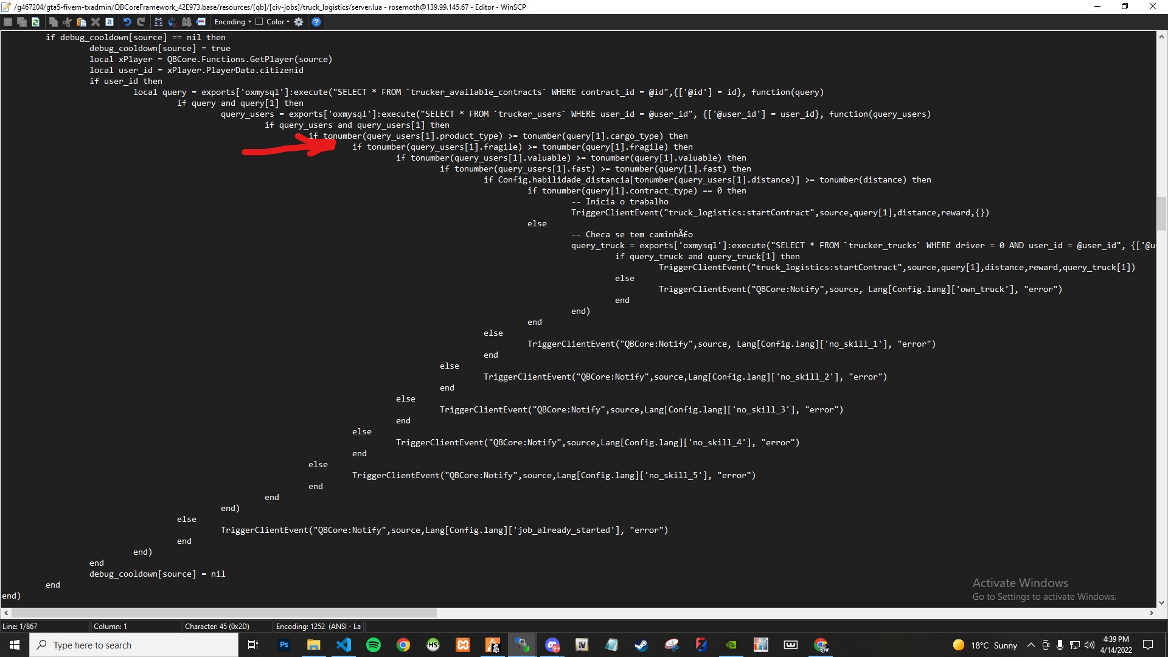The width and height of the screenshot is (1168, 657).
Task: Open Spotify from the taskbar
Action: [x=374, y=645]
